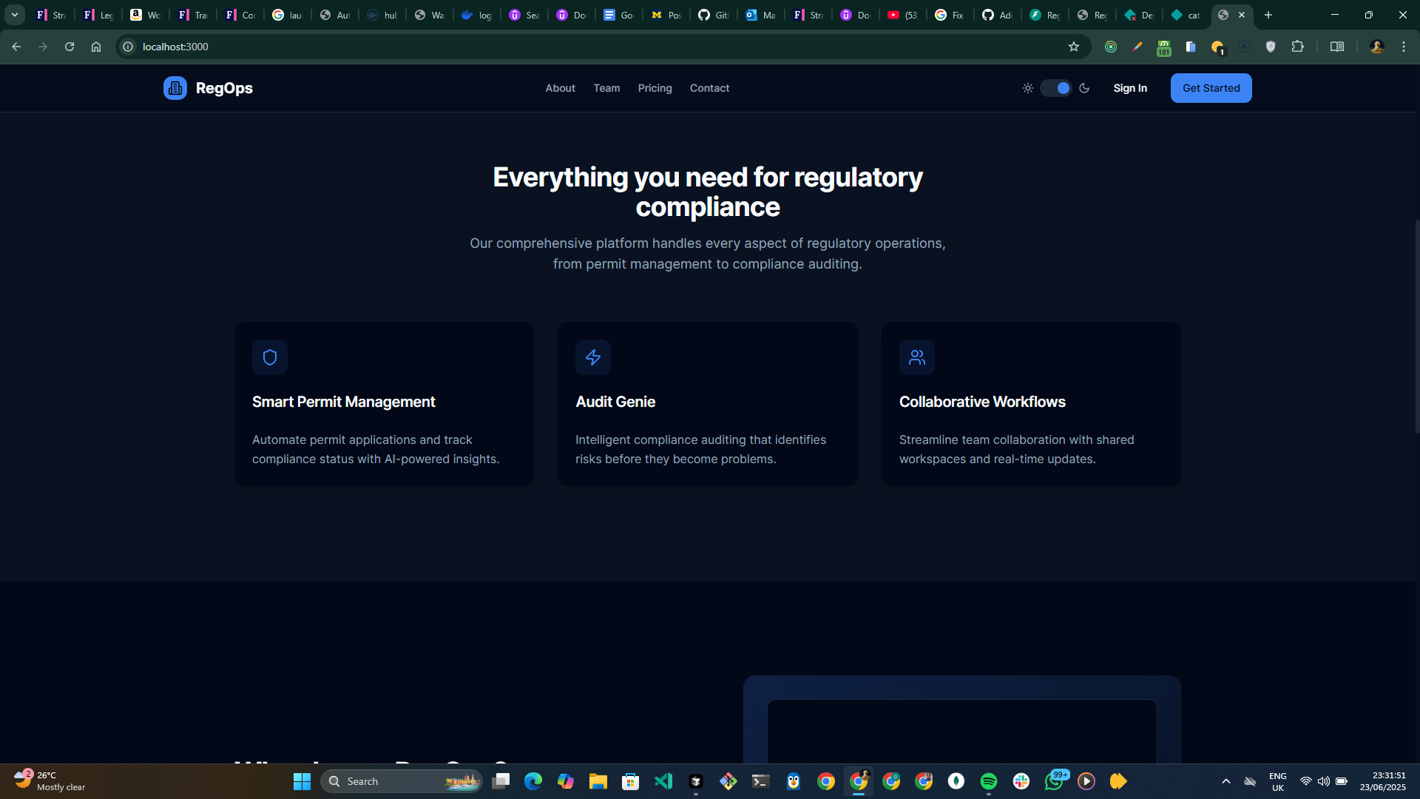Click the Get Started button
The height and width of the screenshot is (799, 1420).
(x=1211, y=88)
